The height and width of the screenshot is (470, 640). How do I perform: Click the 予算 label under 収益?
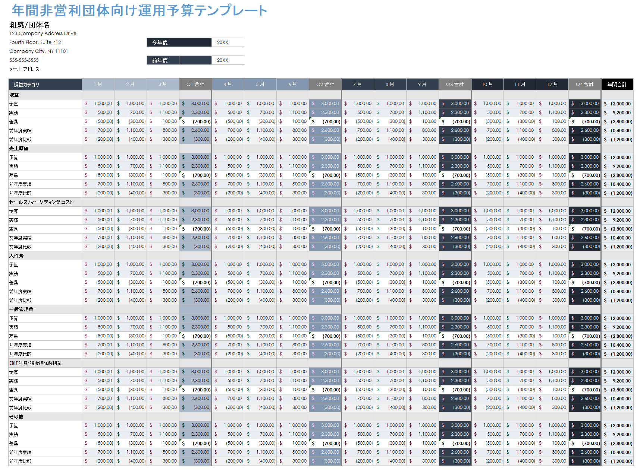[45, 104]
